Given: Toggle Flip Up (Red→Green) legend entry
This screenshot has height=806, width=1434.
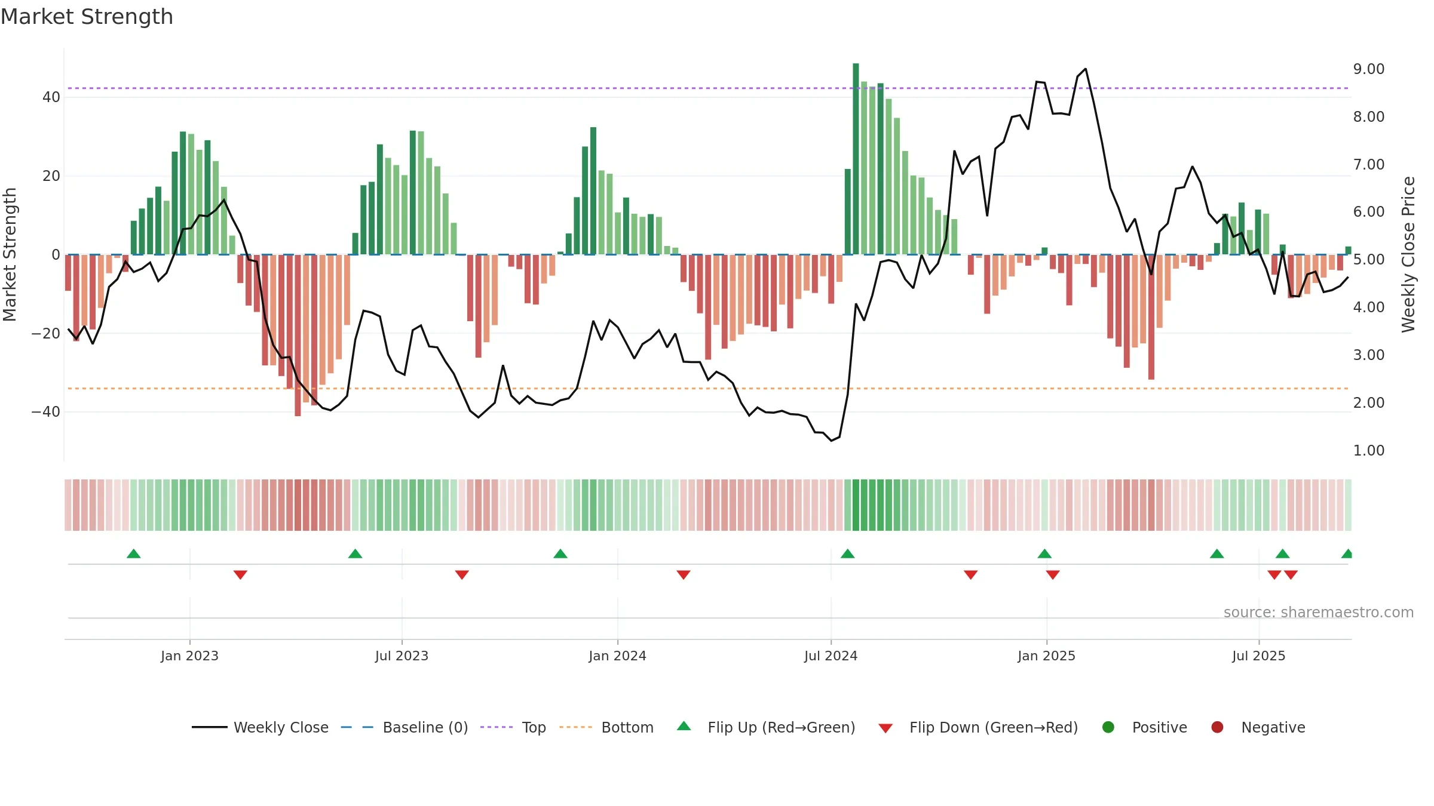Looking at the screenshot, I should [766, 727].
